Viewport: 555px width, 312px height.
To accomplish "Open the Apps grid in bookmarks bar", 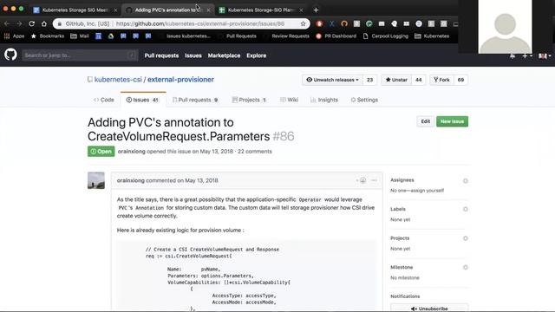I will click(x=14, y=36).
